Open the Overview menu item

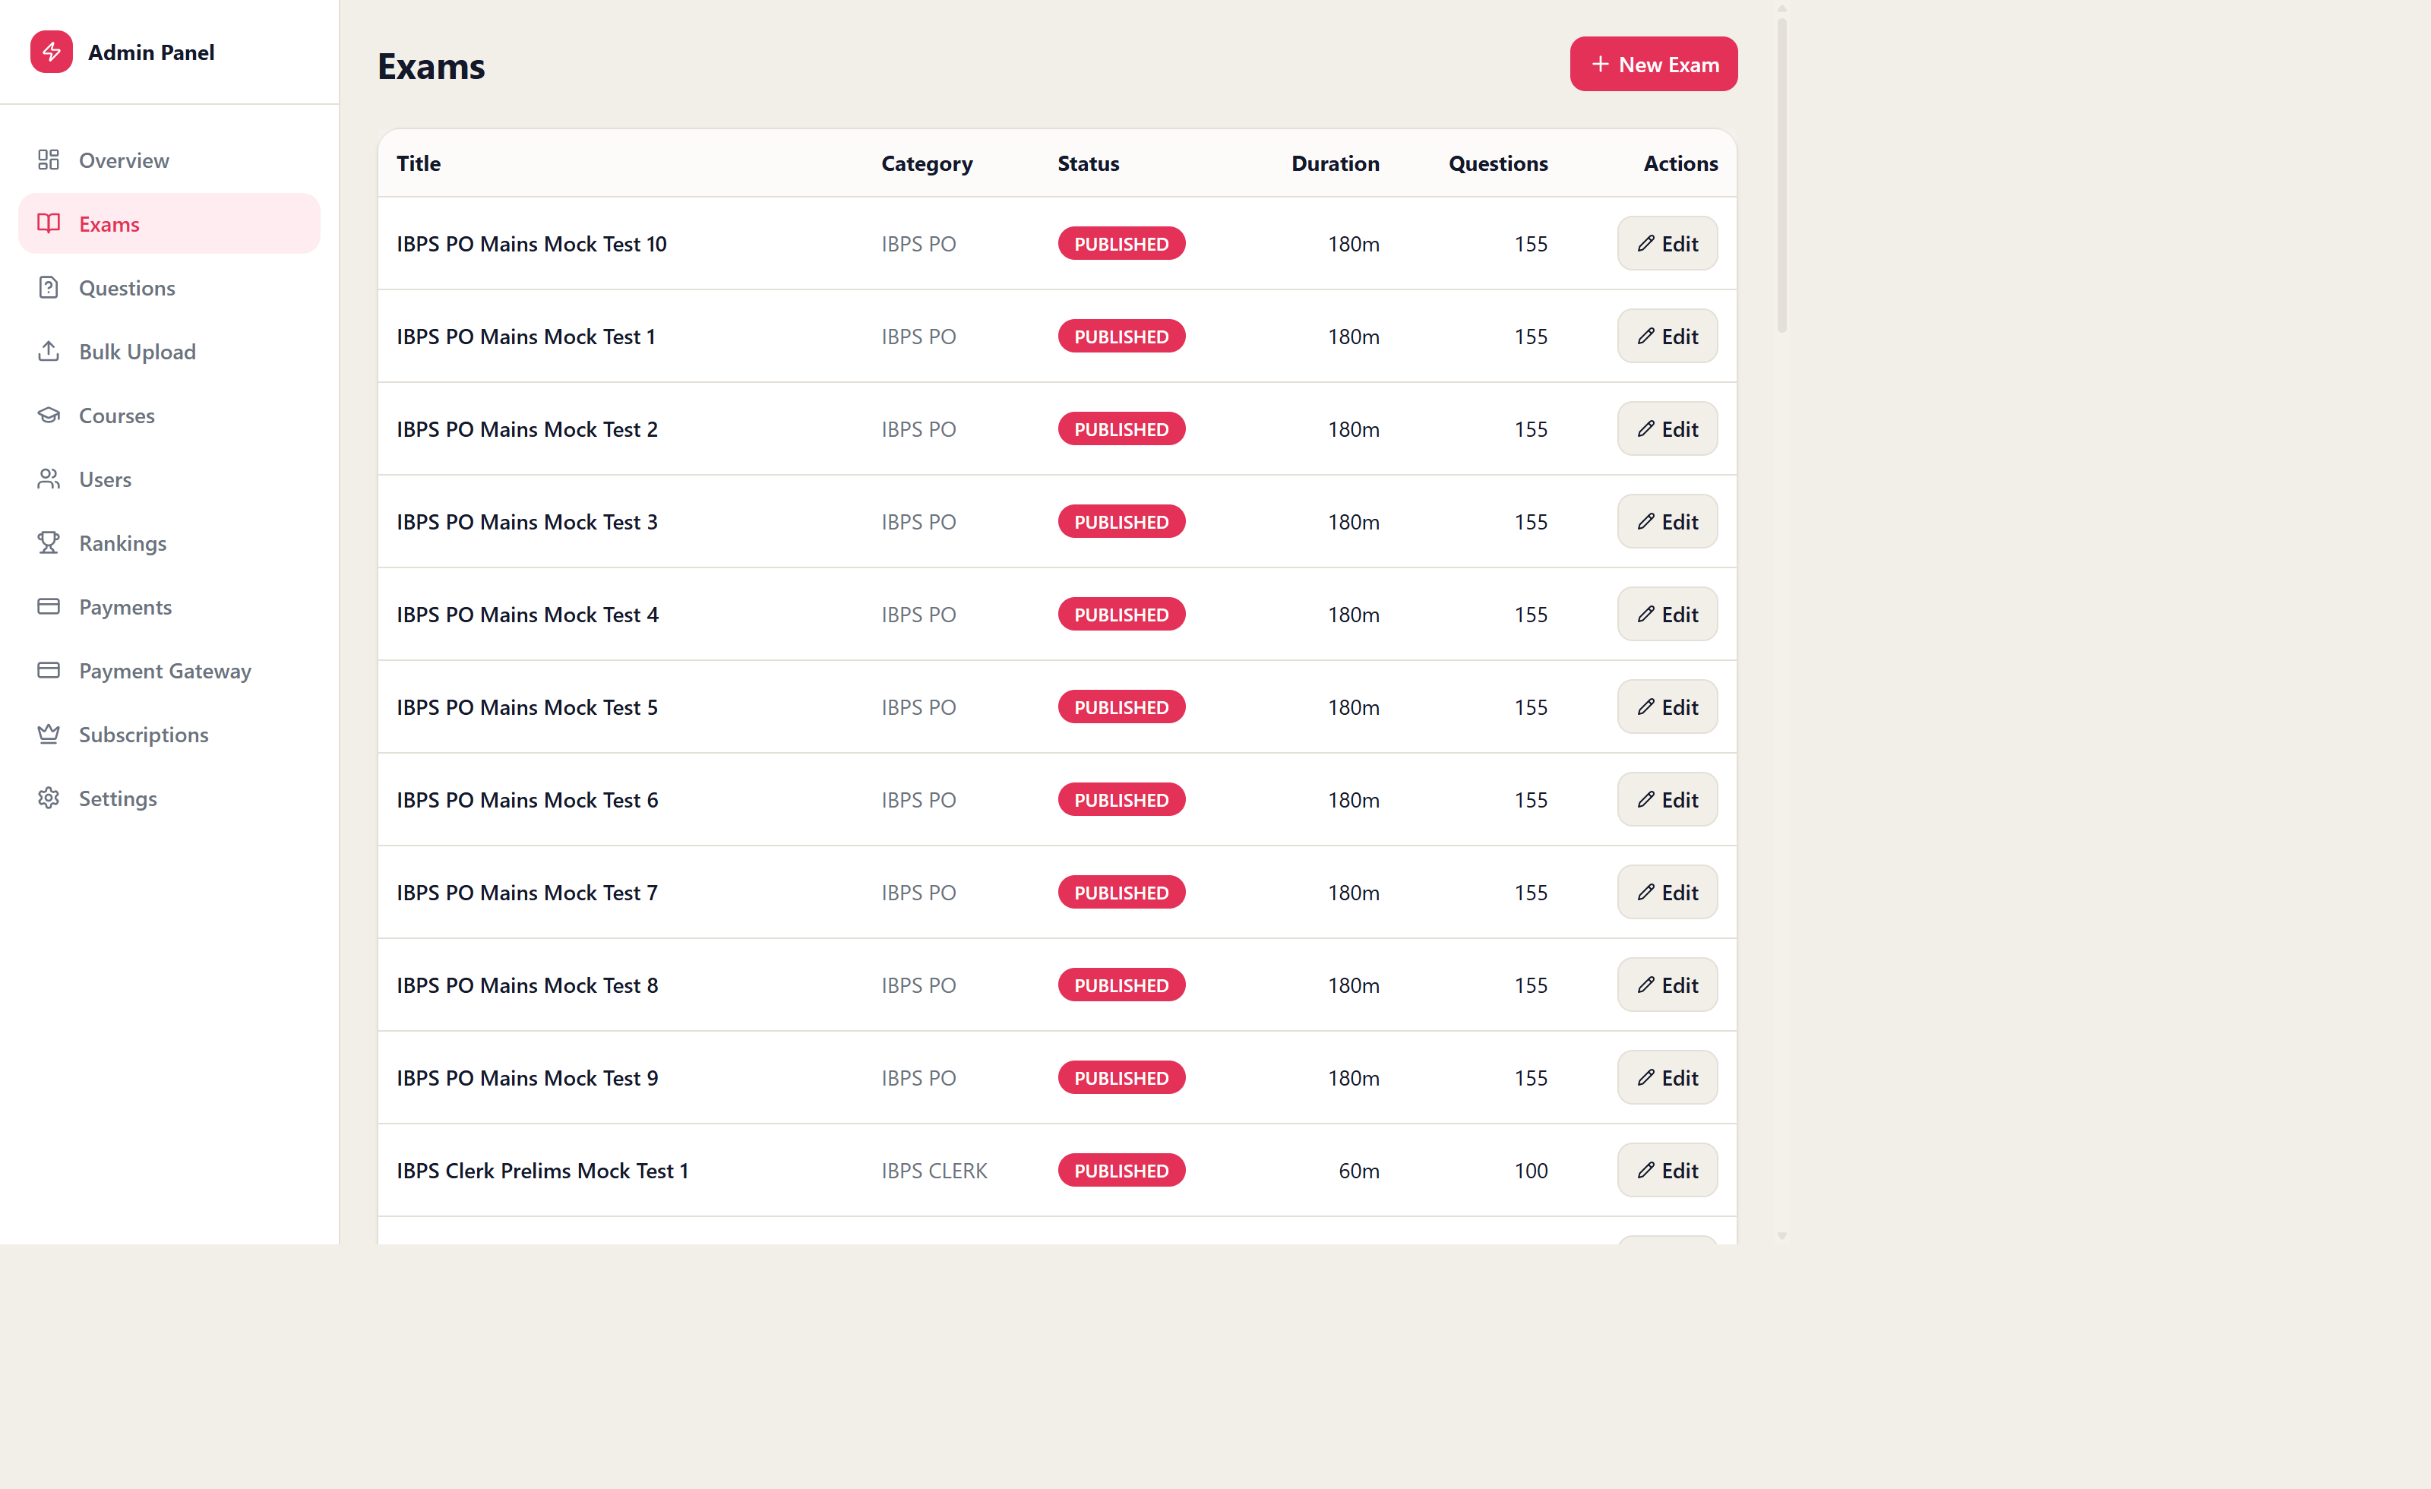coord(169,160)
